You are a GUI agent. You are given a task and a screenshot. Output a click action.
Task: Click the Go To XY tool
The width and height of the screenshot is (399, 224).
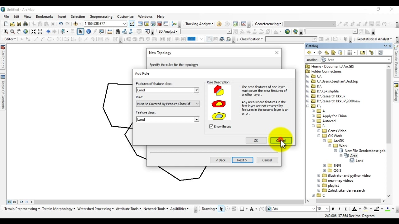pyautogui.click(x=131, y=31)
